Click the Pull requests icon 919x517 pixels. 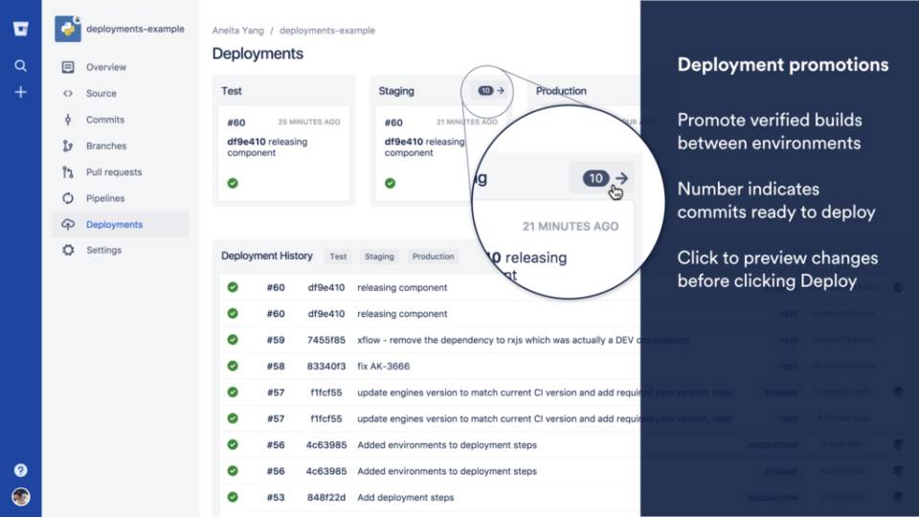click(68, 172)
